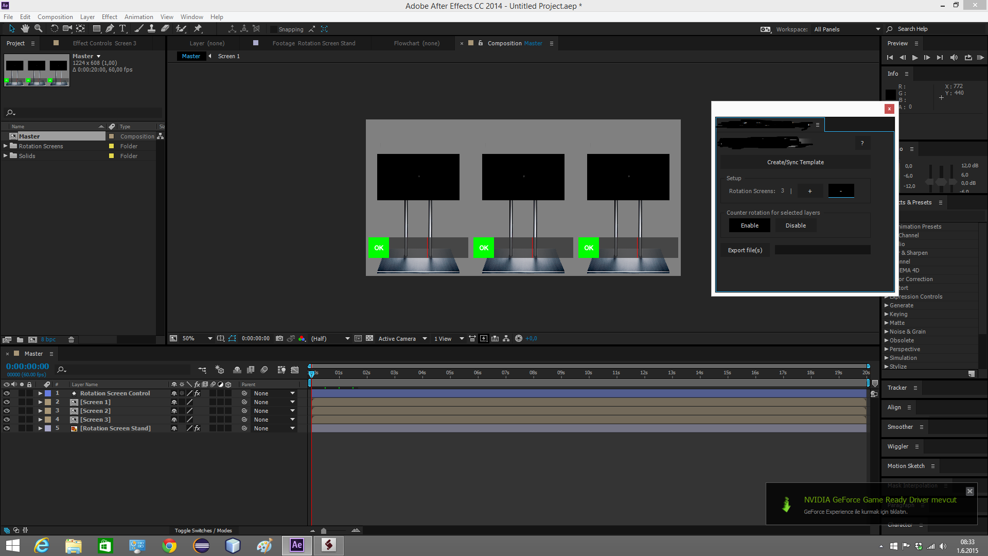Click the timeline zoom slider handle

coord(324,531)
